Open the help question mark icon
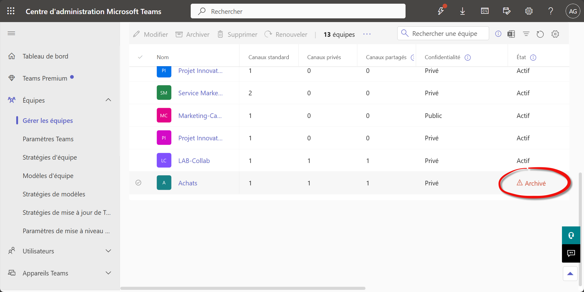The image size is (584, 292). point(551,11)
